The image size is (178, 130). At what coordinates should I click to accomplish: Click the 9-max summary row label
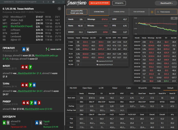[x=71, y=49]
